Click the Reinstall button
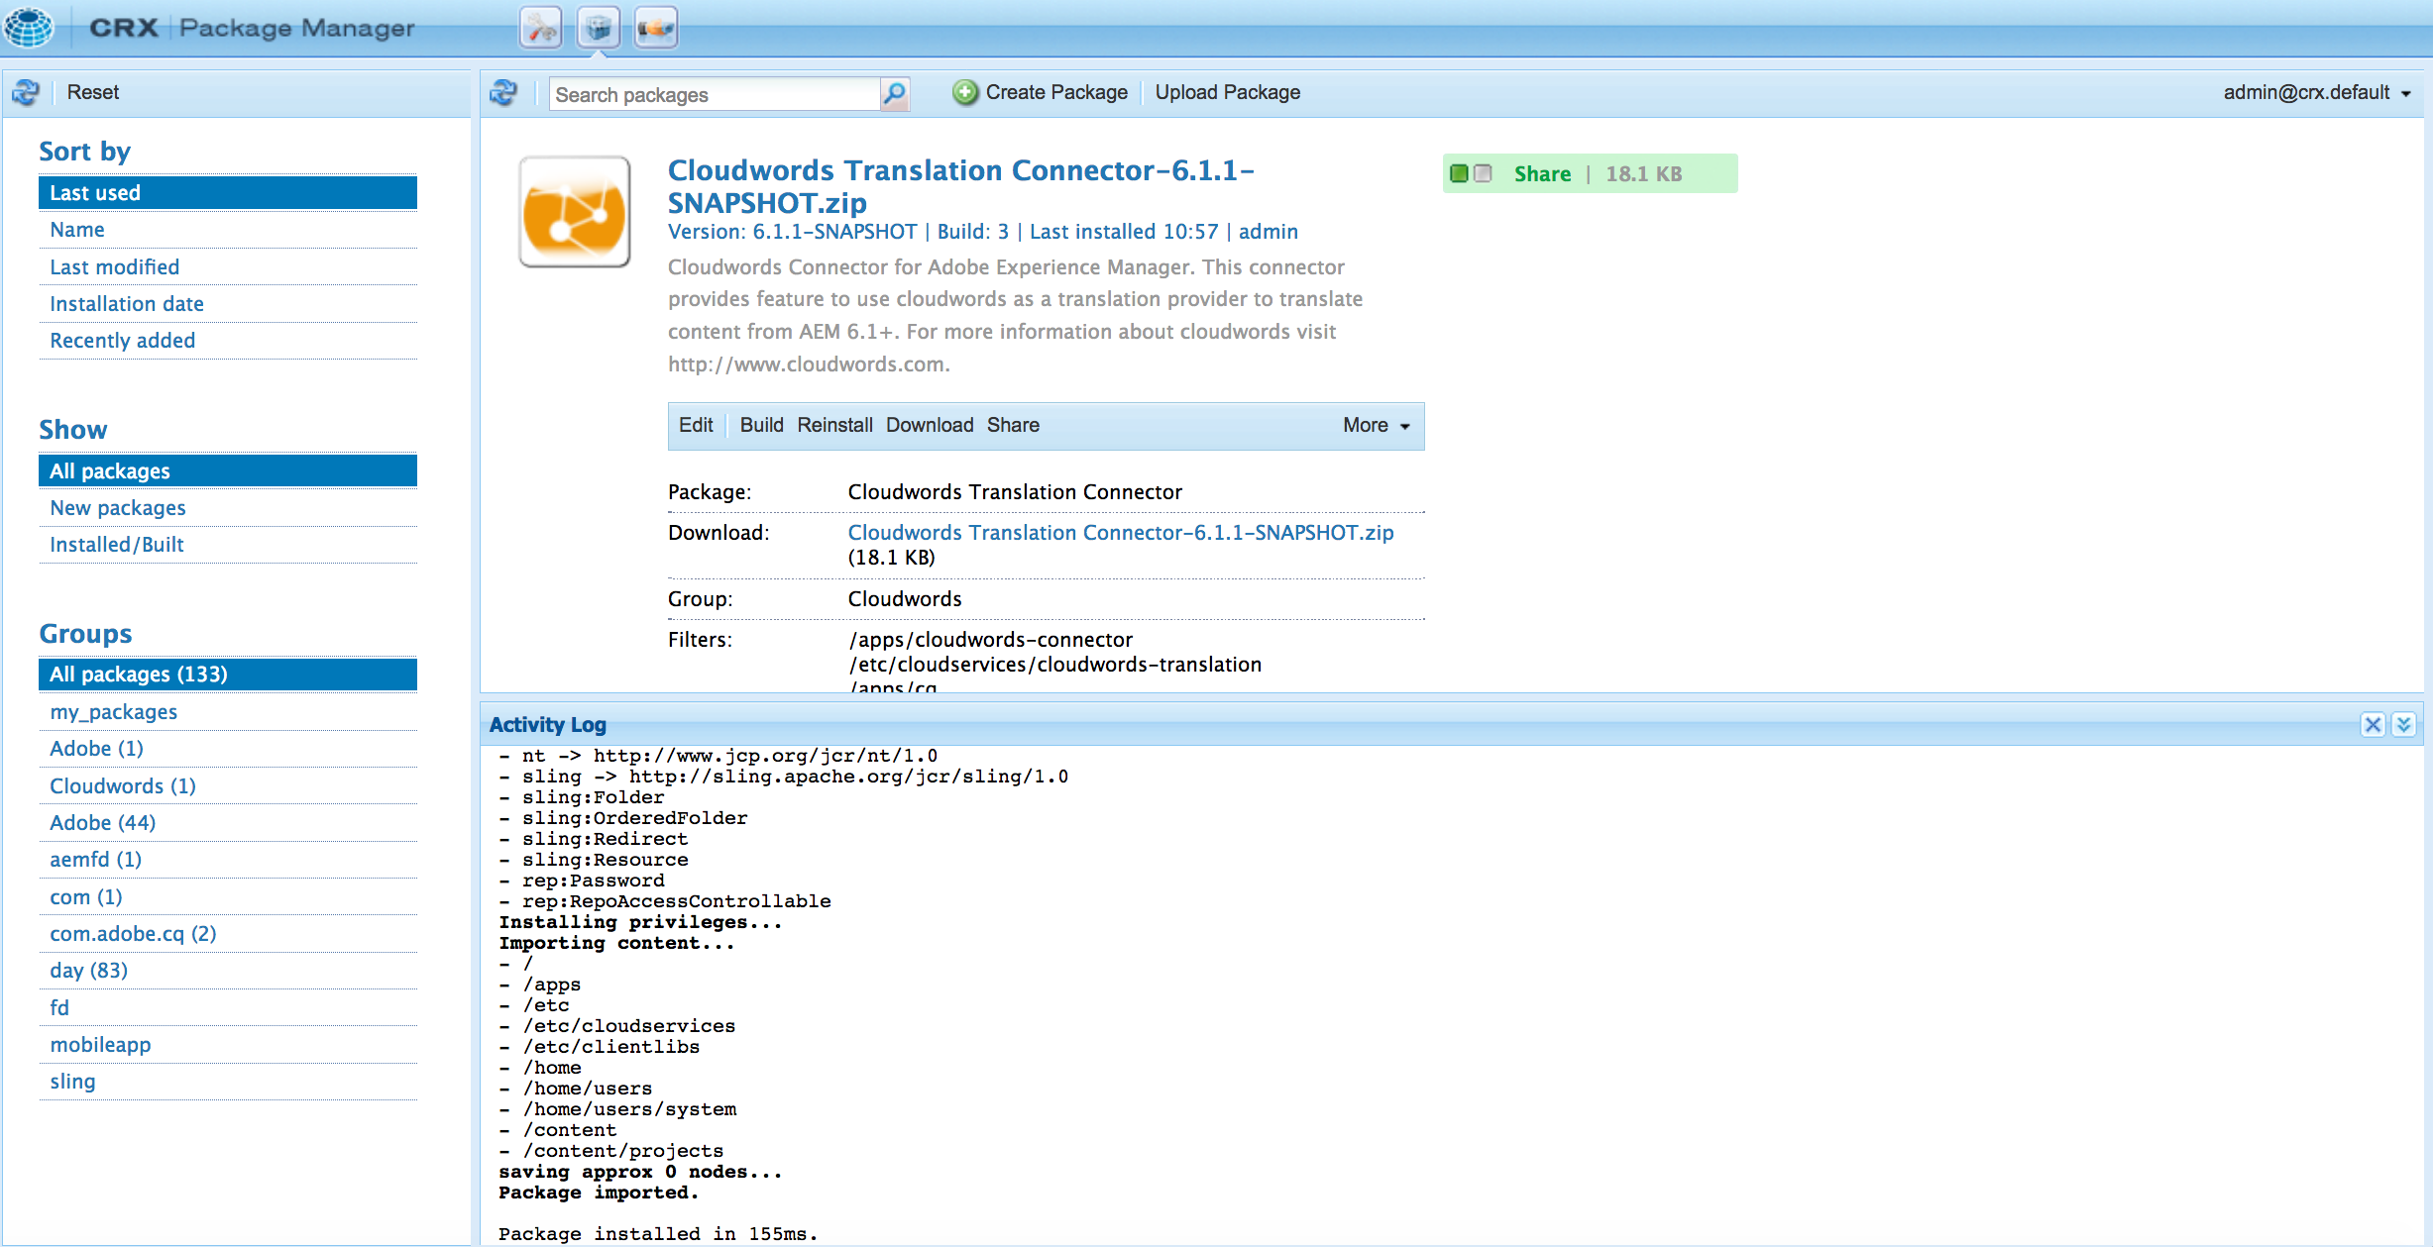The image size is (2433, 1247). point(834,425)
